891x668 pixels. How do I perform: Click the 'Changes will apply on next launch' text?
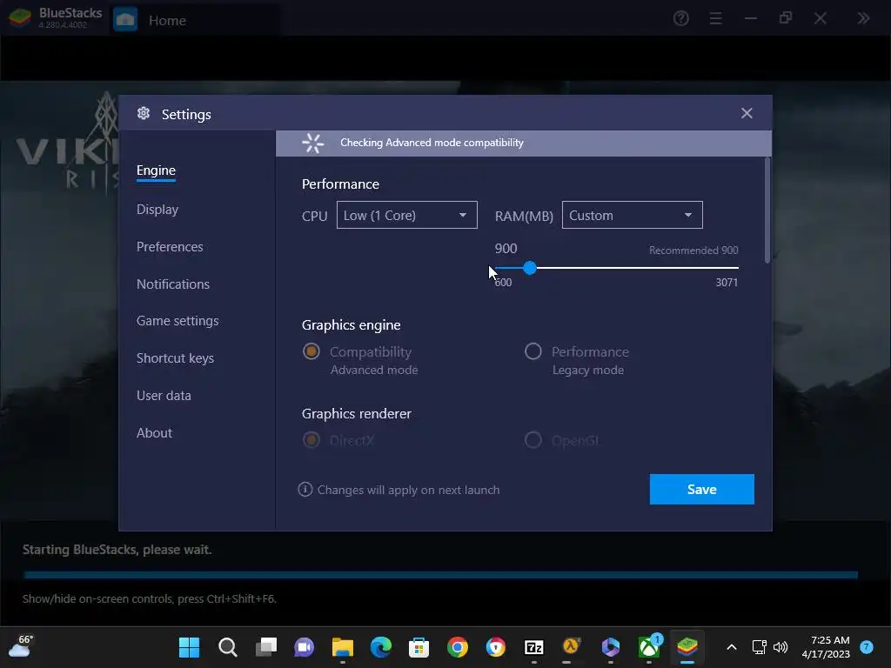click(x=408, y=490)
